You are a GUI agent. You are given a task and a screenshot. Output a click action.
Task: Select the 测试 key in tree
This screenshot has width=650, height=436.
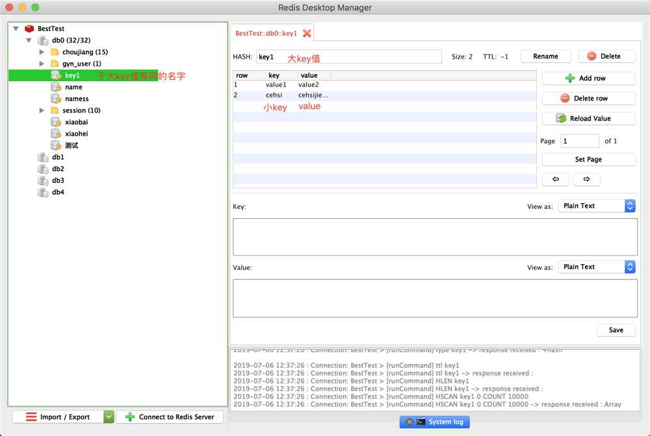(71, 145)
